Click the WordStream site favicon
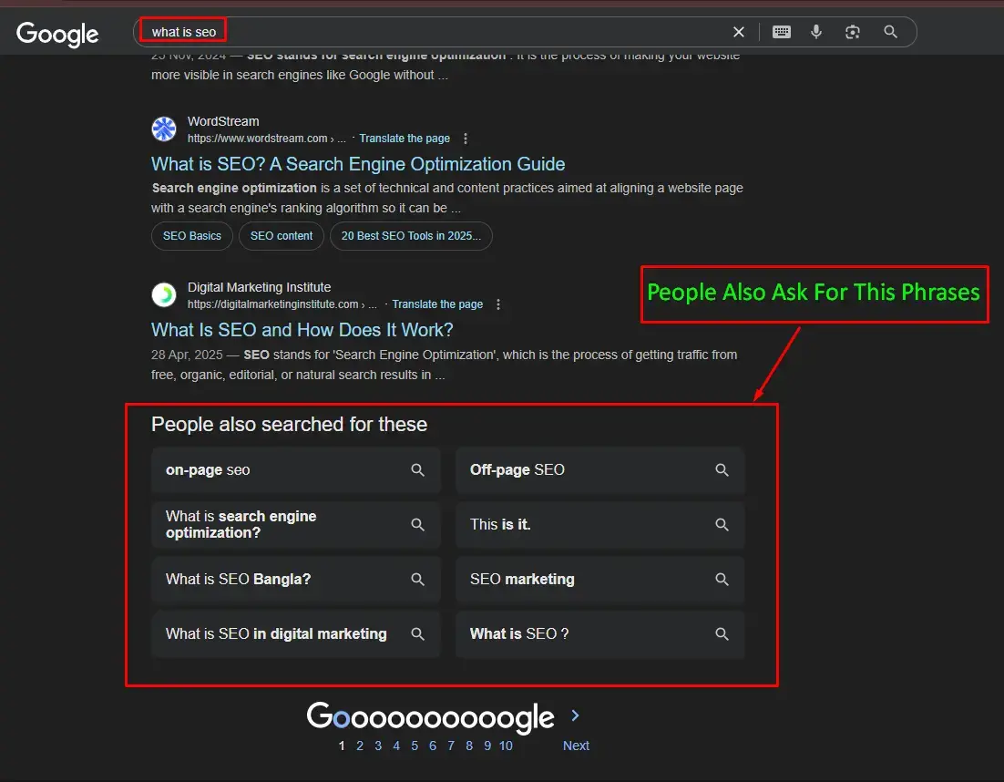This screenshot has height=782, width=1004. tap(164, 129)
